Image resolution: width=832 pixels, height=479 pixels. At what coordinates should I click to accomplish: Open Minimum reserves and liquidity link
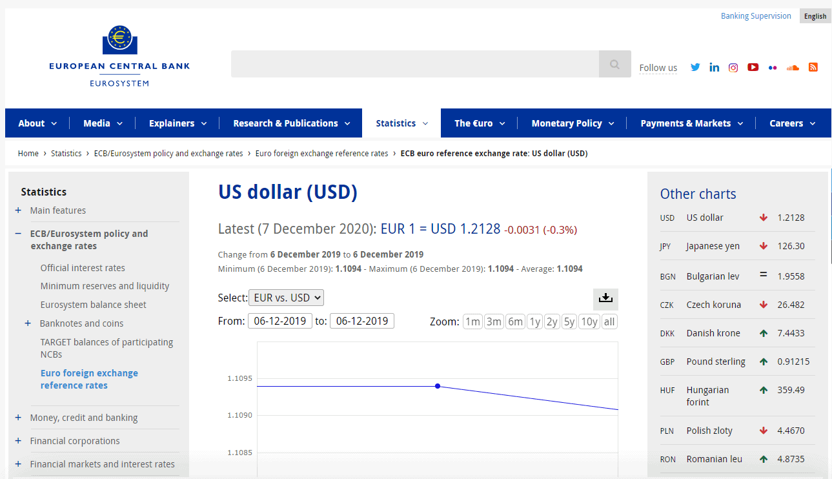pos(105,286)
